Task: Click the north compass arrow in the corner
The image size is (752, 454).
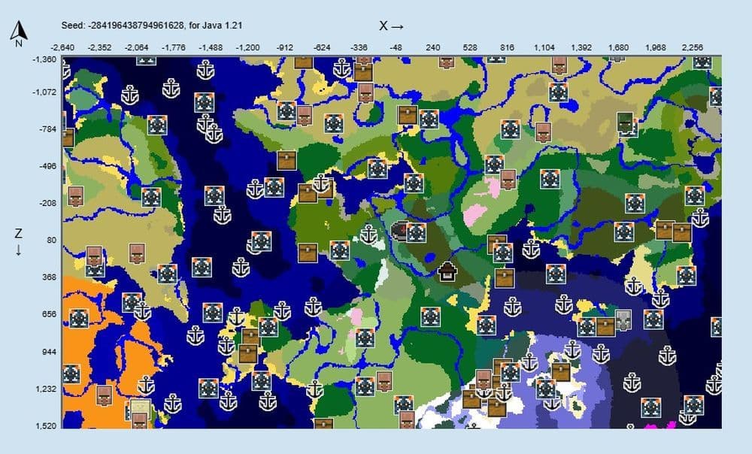Action: point(17,32)
